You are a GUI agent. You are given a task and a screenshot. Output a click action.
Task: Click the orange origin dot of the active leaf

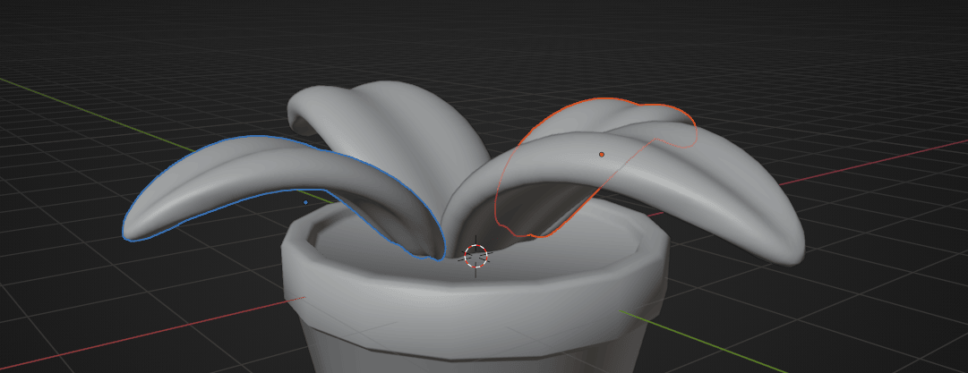click(x=602, y=154)
